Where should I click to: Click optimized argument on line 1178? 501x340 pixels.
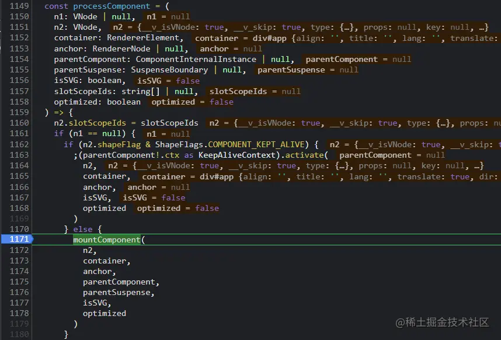coord(104,314)
